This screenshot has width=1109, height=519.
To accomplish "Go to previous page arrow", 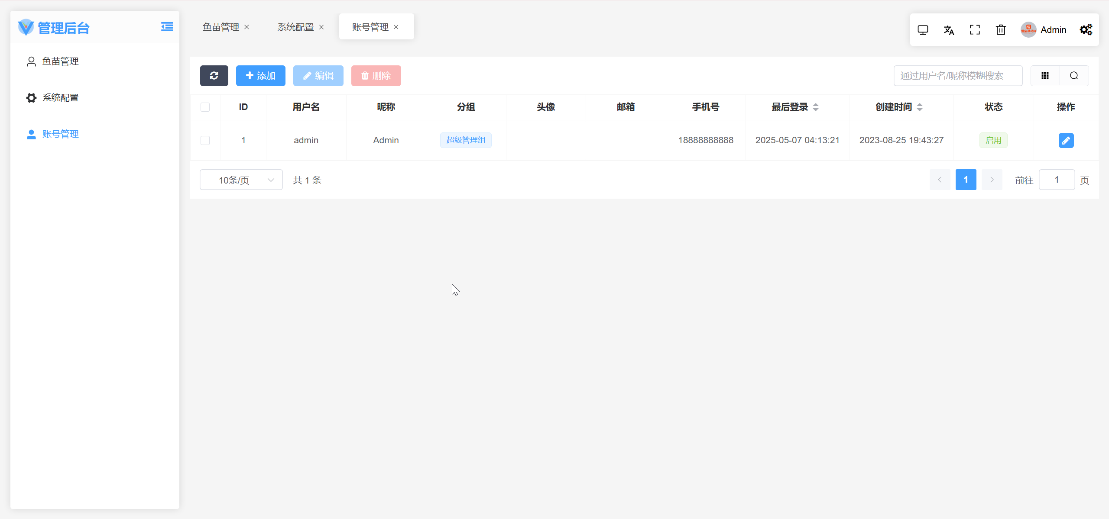I will pos(940,180).
